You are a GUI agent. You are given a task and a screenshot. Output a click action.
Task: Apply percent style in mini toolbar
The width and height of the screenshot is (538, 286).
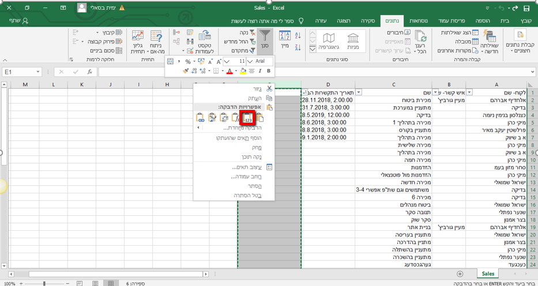[187, 62]
